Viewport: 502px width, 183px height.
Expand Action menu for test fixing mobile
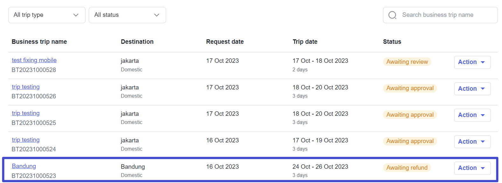[472, 62]
